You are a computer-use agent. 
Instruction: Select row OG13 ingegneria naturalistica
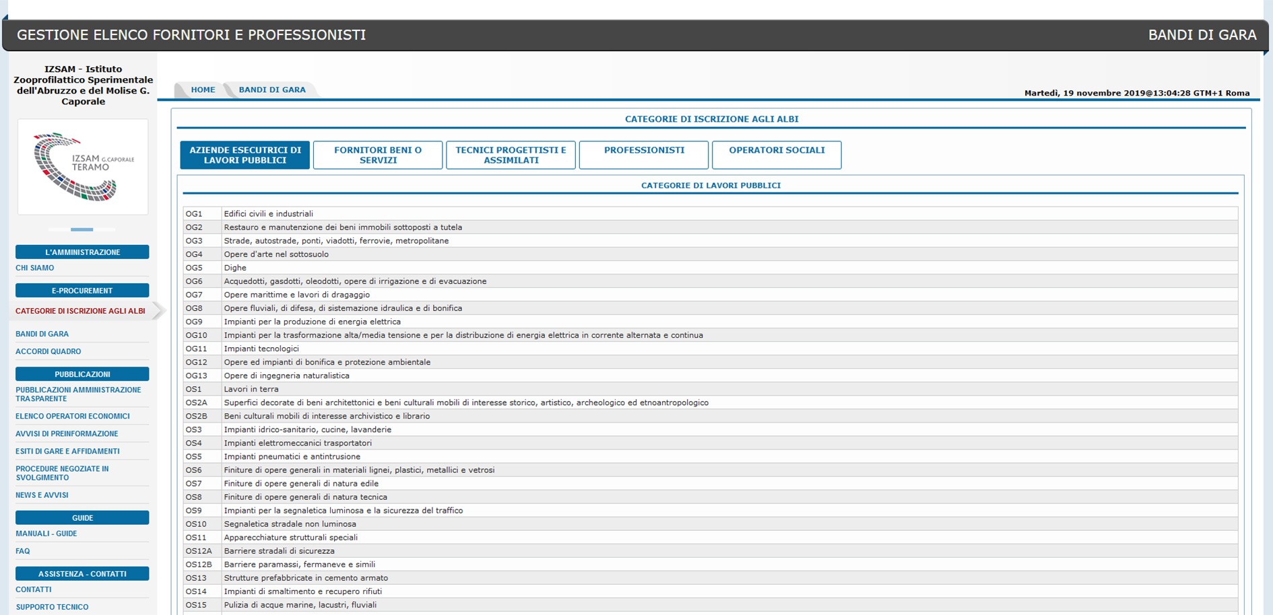(711, 375)
